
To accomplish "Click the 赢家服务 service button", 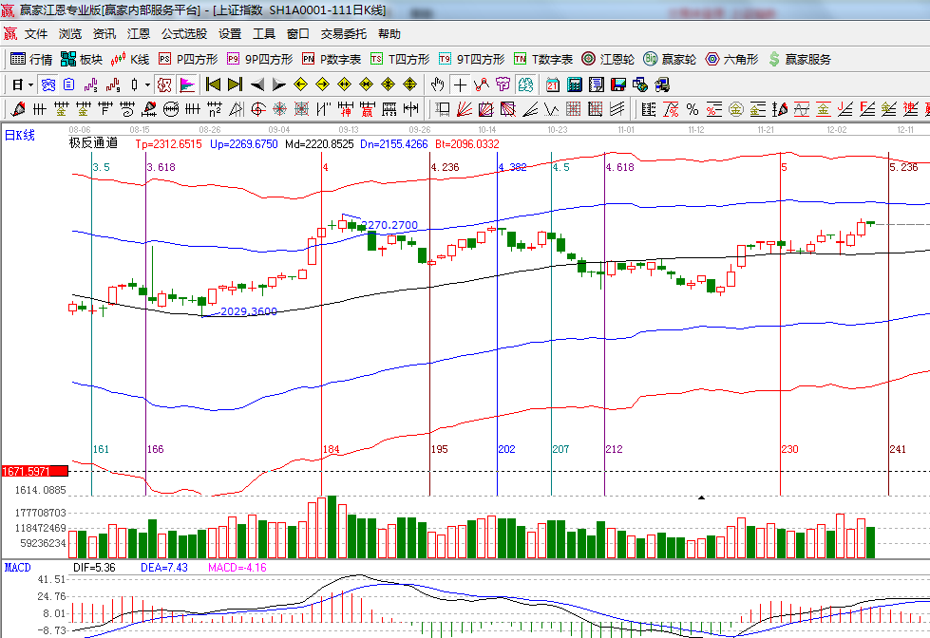I will pos(800,59).
